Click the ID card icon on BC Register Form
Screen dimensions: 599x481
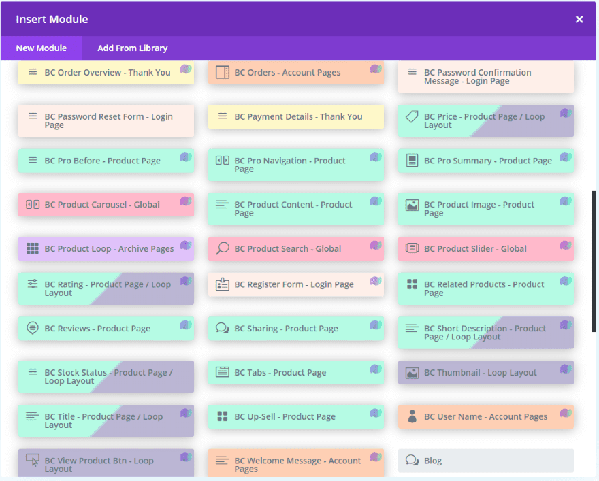pyautogui.click(x=223, y=284)
